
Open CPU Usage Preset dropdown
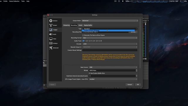[113, 79]
